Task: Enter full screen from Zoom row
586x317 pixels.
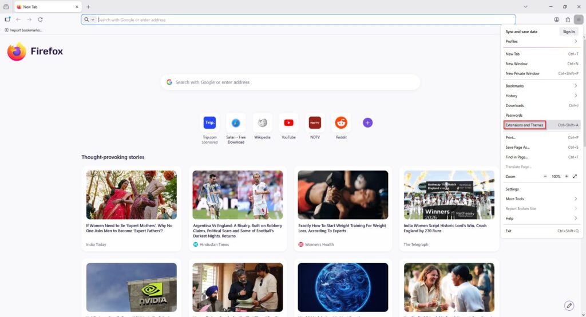Action: [x=575, y=176]
